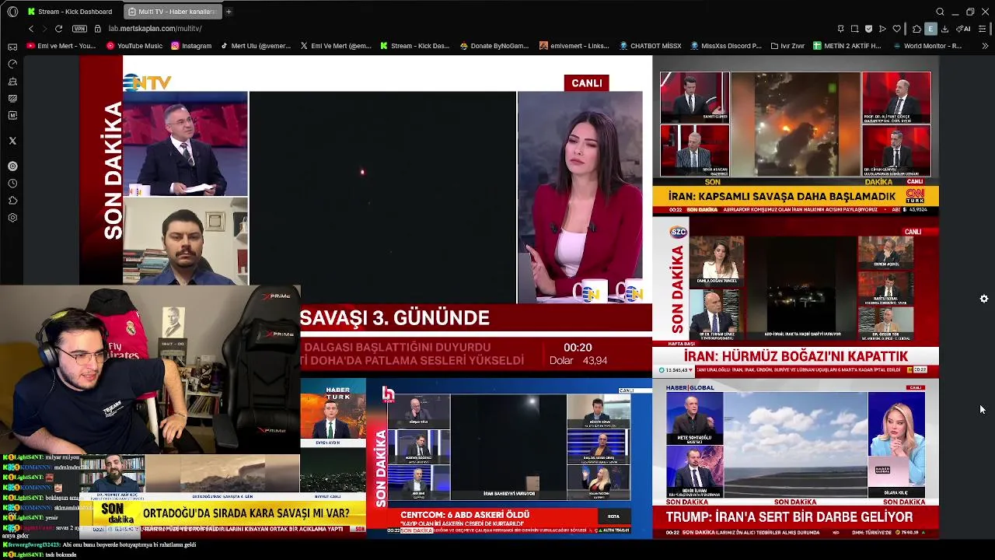The width and height of the screenshot is (995, 560).
Task: Open the Emi Ve Mert X bookmark
Action: 335,46
